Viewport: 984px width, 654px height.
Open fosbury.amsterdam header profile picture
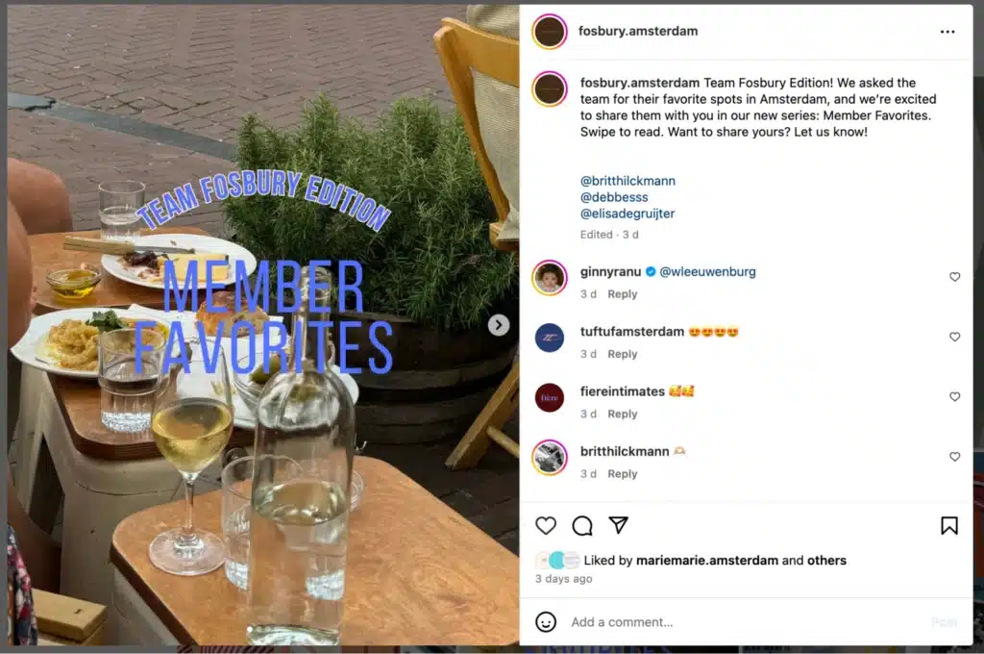coord(549,32)
